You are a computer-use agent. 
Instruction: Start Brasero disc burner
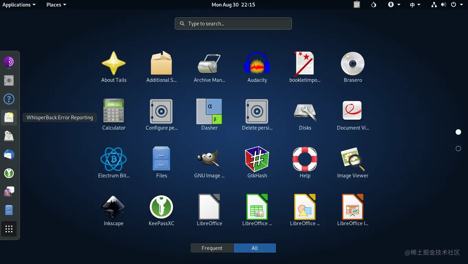click(x=352, y=64)
